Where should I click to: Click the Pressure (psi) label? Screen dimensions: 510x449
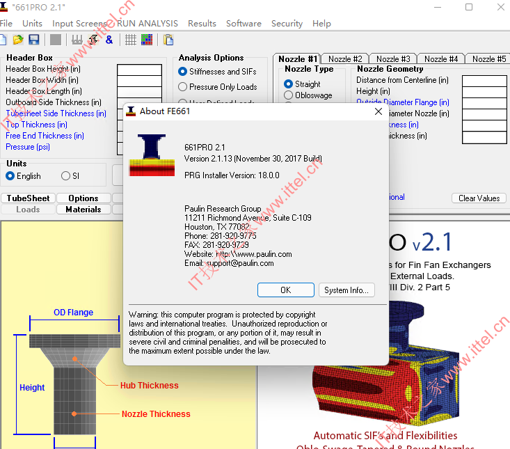click(x=28, y=147)
